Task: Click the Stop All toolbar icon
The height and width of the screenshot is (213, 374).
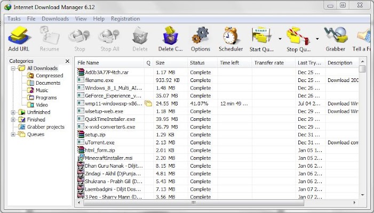Action: (110, 36)
